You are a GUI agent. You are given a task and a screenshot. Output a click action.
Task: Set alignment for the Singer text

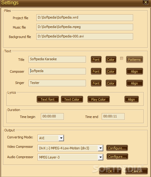pyautogui.click(x=134, y=83)
